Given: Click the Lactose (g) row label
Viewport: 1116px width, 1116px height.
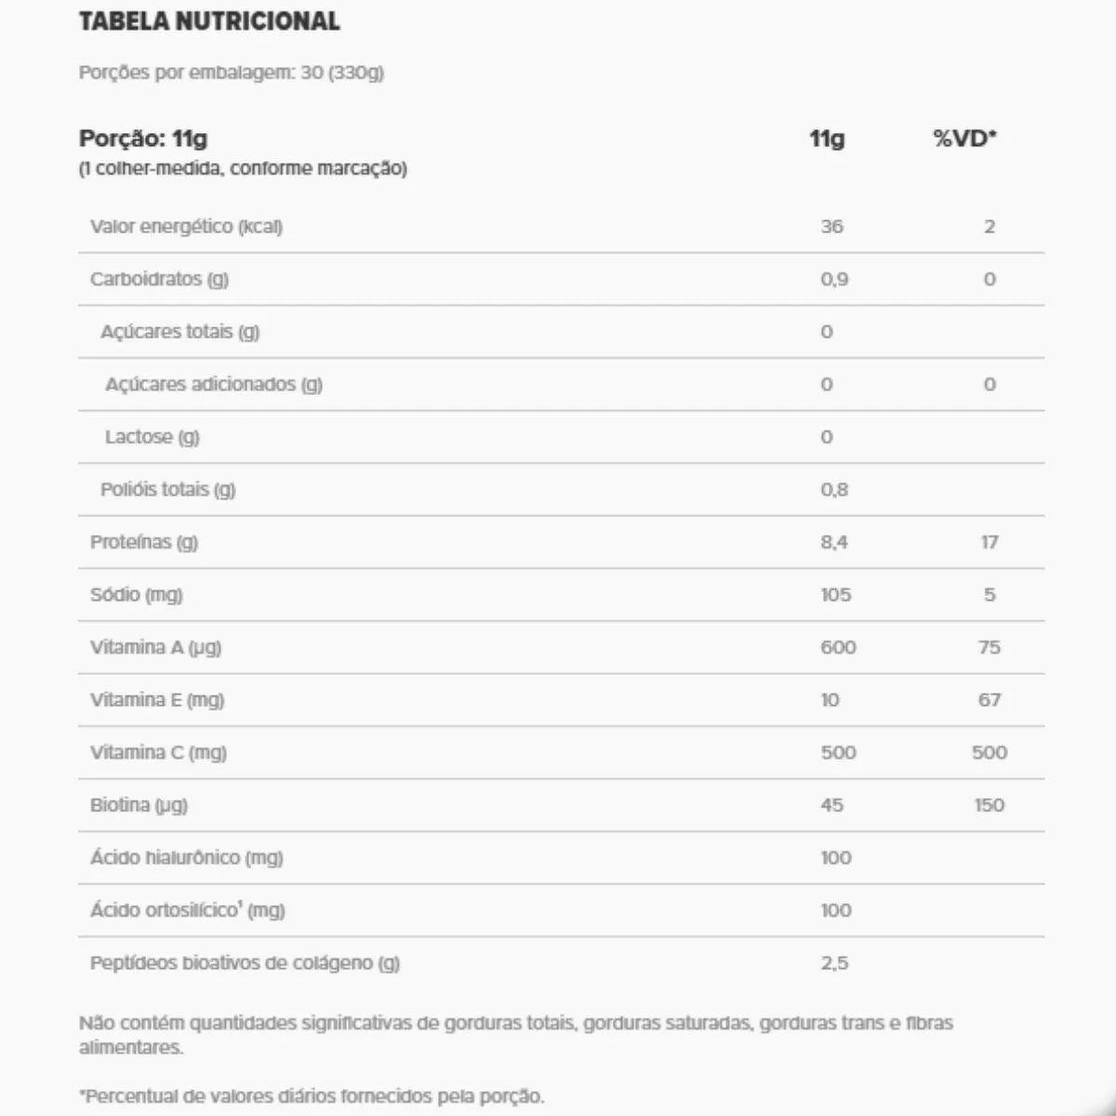Looking at the screenshot, I should tap(152, 437).
